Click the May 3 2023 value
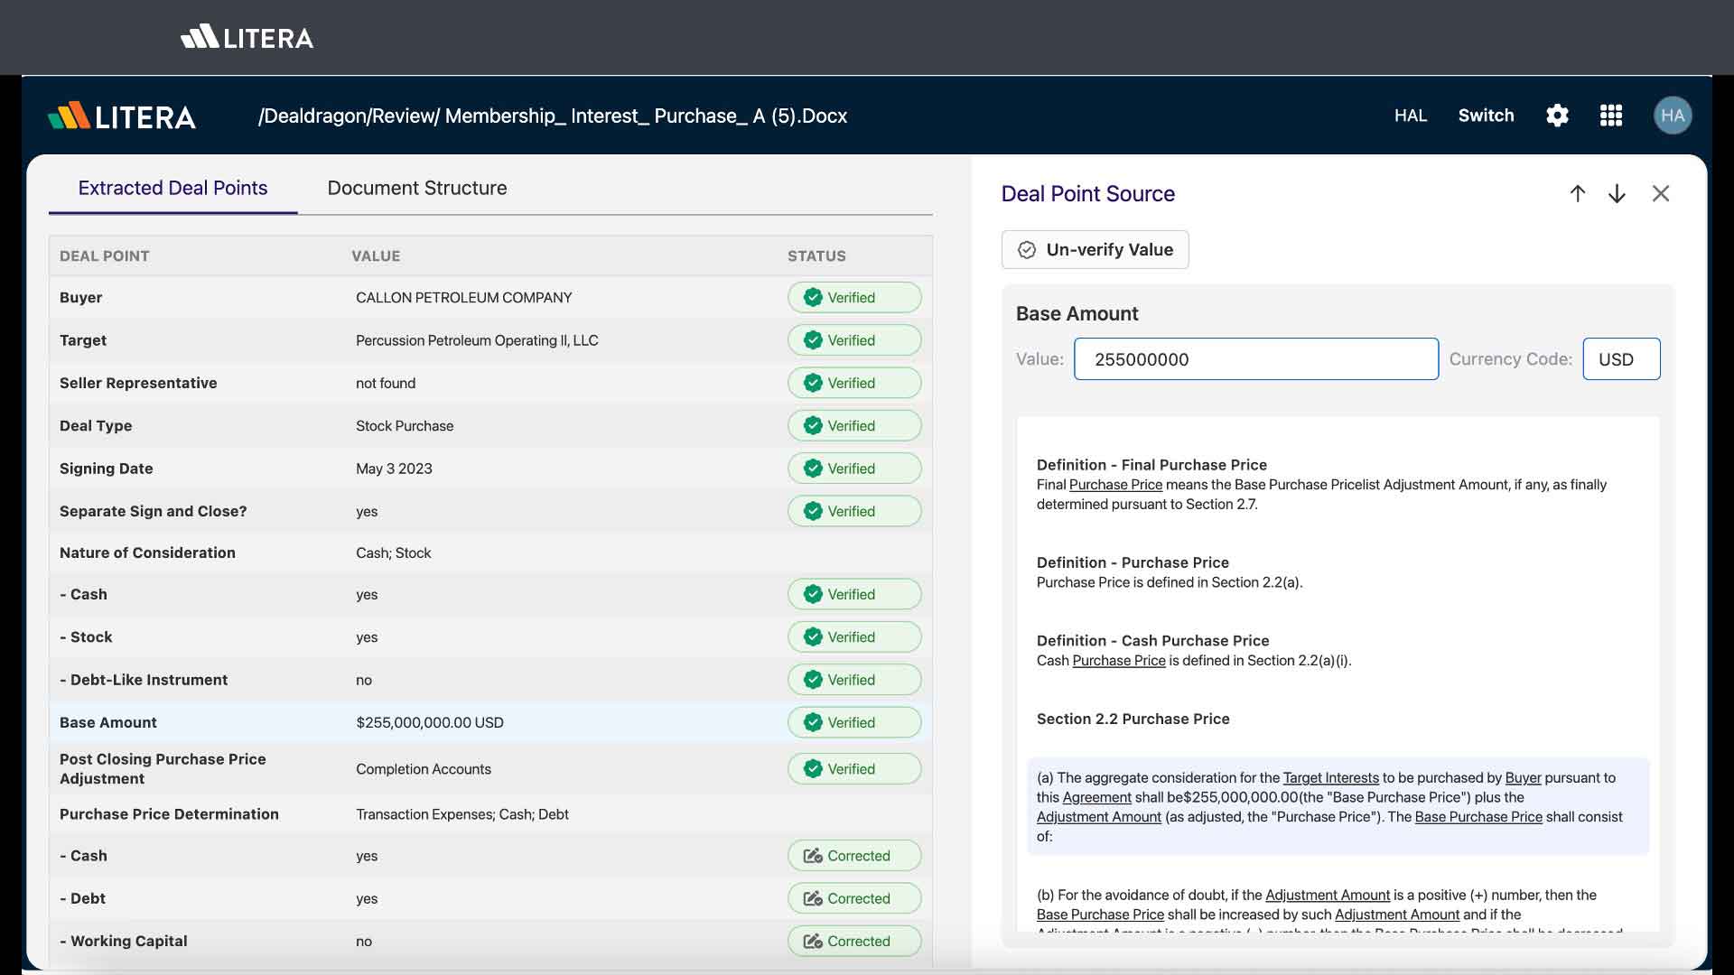 (394, 469)
